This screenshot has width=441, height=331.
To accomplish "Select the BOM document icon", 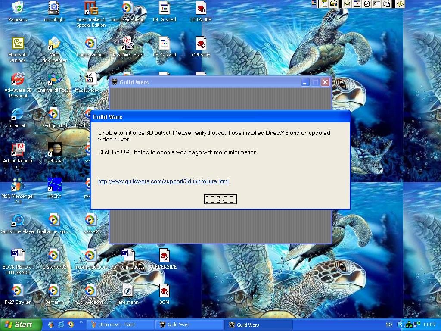I will coord(164,294).
